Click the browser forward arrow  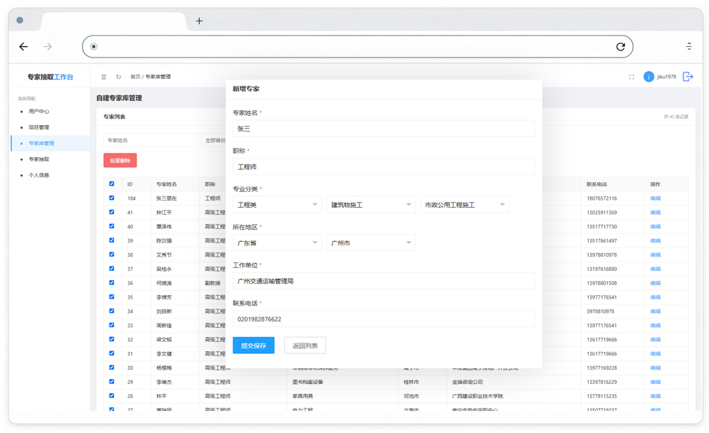coord(48,46)
